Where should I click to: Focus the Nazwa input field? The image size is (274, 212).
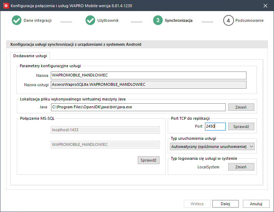(x=148, y=75)
